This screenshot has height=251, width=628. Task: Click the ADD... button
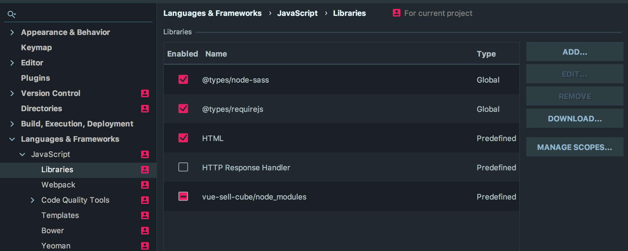tap(575, 52)
